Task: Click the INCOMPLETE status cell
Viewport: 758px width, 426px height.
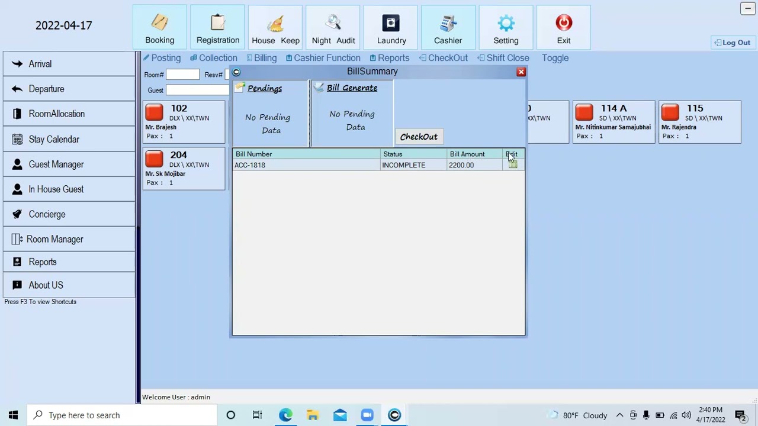Action: pos(413,165)
